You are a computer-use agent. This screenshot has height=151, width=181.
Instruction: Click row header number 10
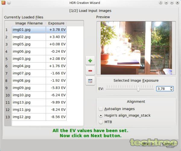[x=8, y=95]
